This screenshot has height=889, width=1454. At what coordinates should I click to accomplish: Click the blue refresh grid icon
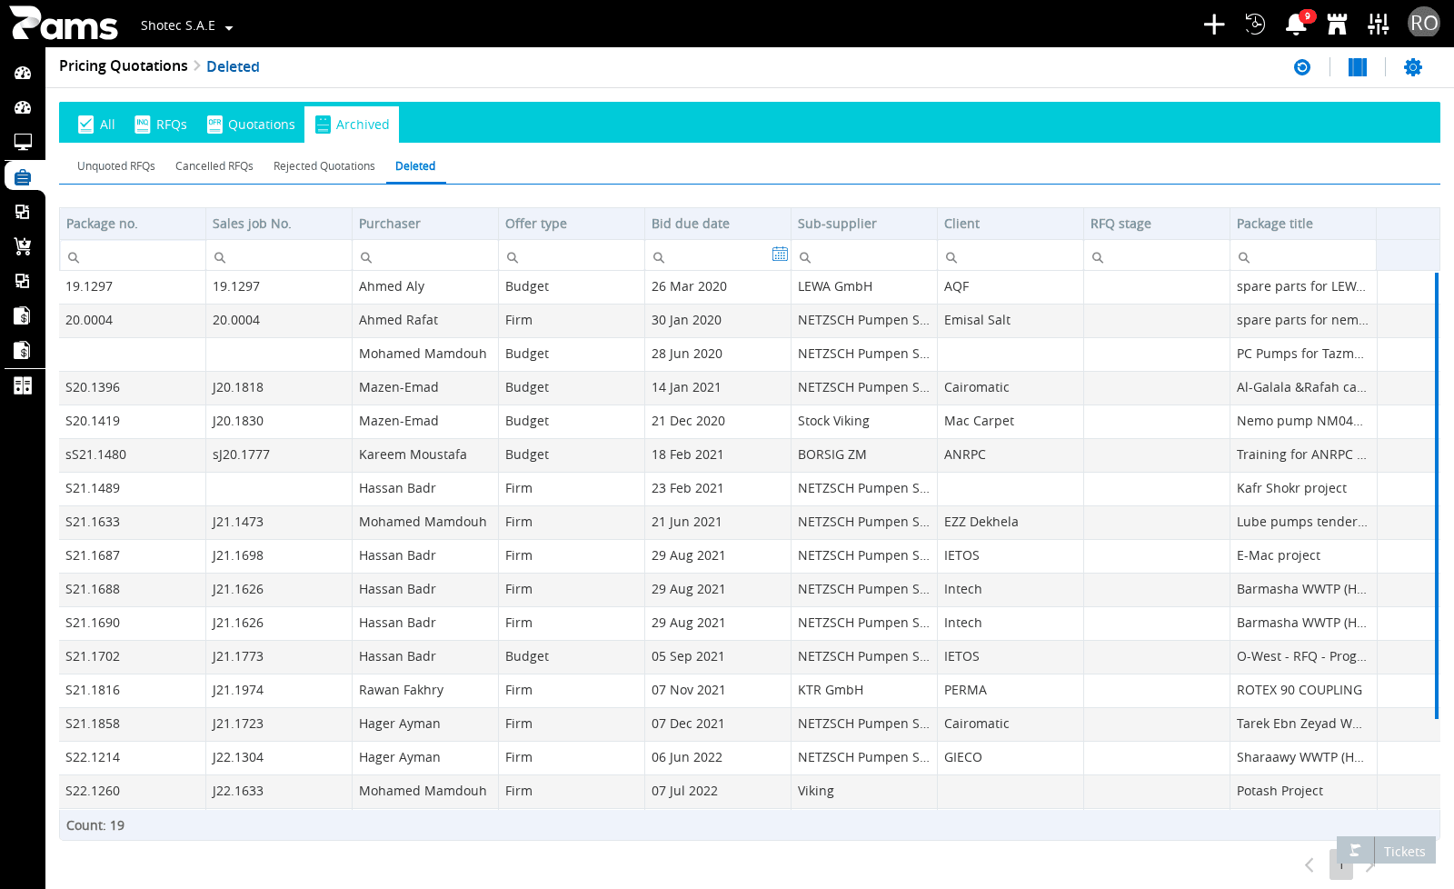(x=1302, y=67)
